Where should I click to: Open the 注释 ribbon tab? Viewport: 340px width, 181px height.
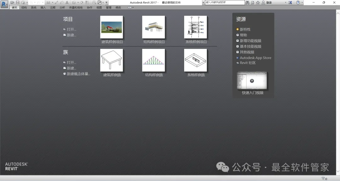53,7
